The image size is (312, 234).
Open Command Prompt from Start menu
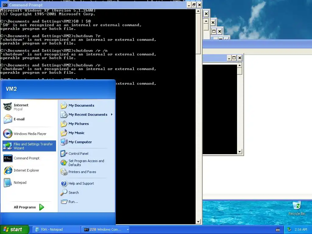[29, 158]
